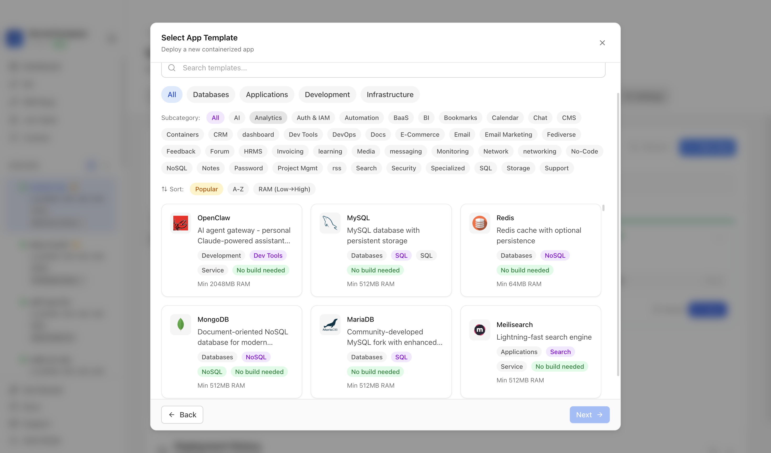Select the All category tab
Viewport: 771px width, 453px height.
pos(172,94)
